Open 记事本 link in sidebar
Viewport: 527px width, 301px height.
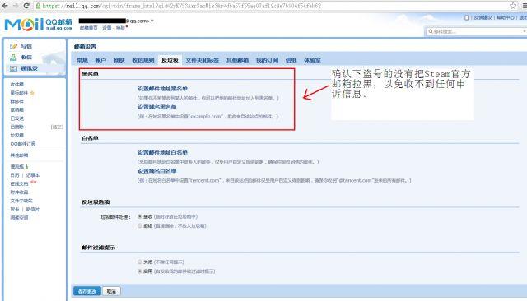(33, 175)
